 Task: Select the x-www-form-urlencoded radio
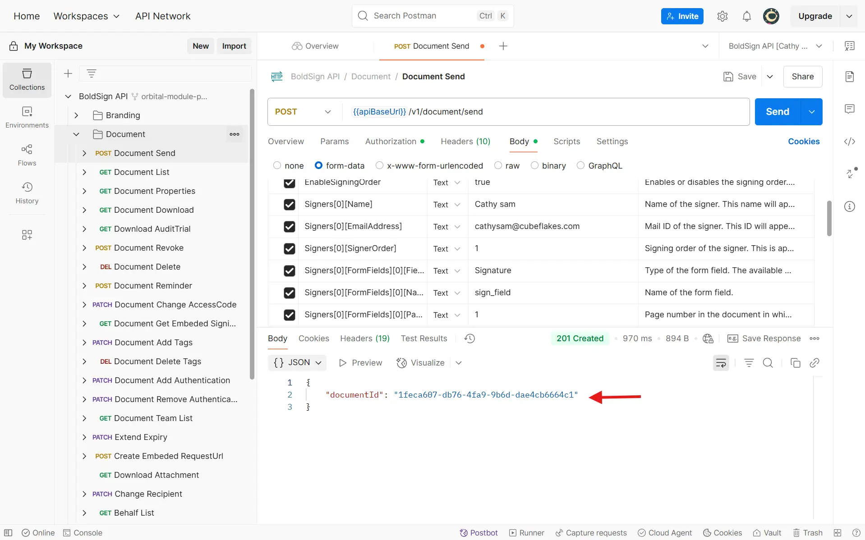[380, 165]
